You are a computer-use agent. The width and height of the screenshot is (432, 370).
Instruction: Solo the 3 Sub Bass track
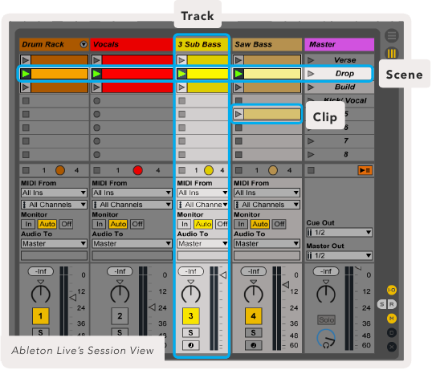point(190,332)
